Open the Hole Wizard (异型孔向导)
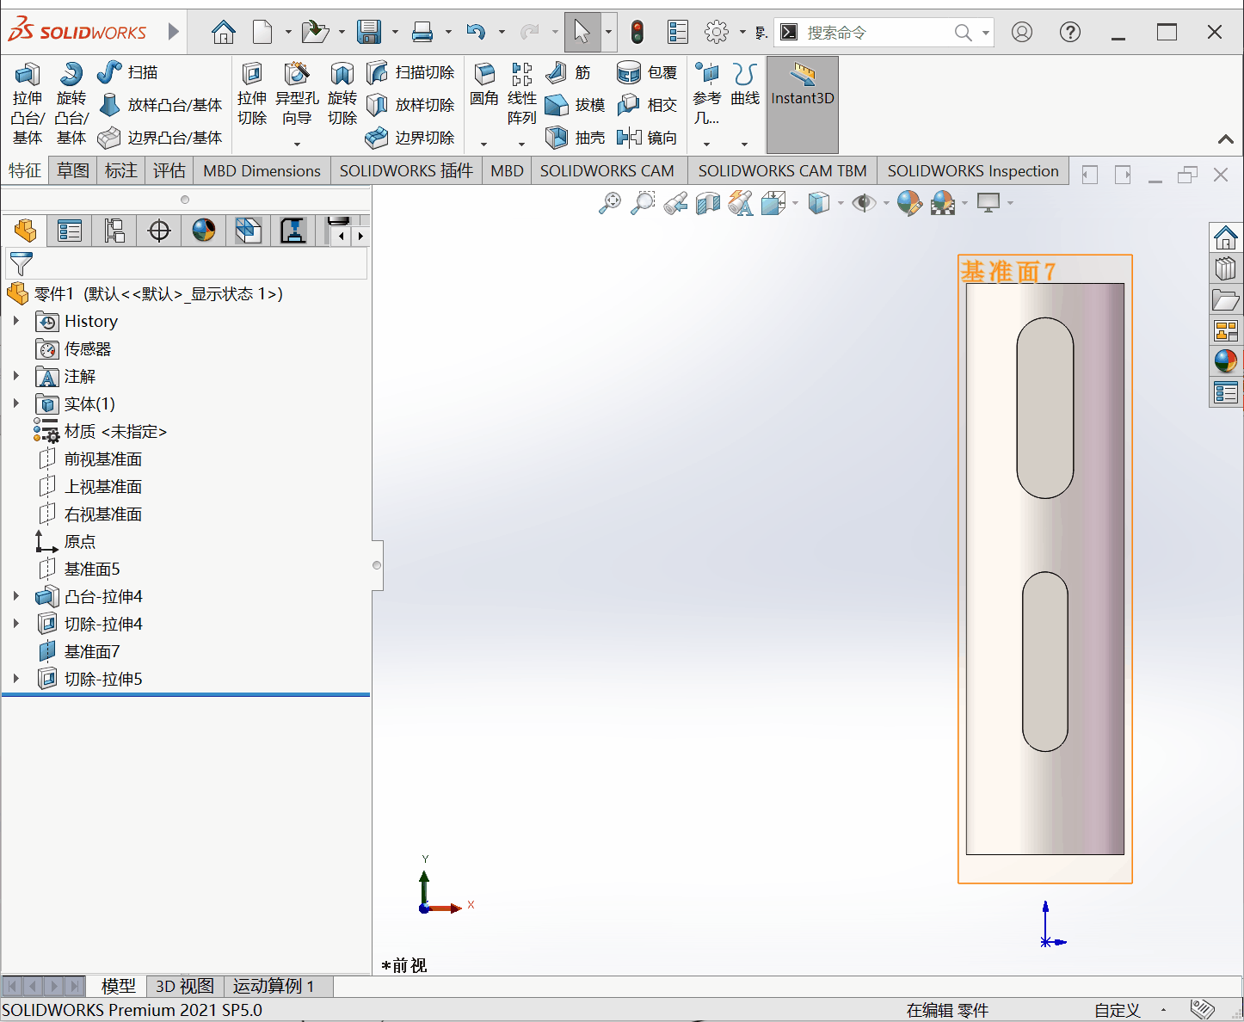The image size is (1244, 1022). (x=297, y=95)
